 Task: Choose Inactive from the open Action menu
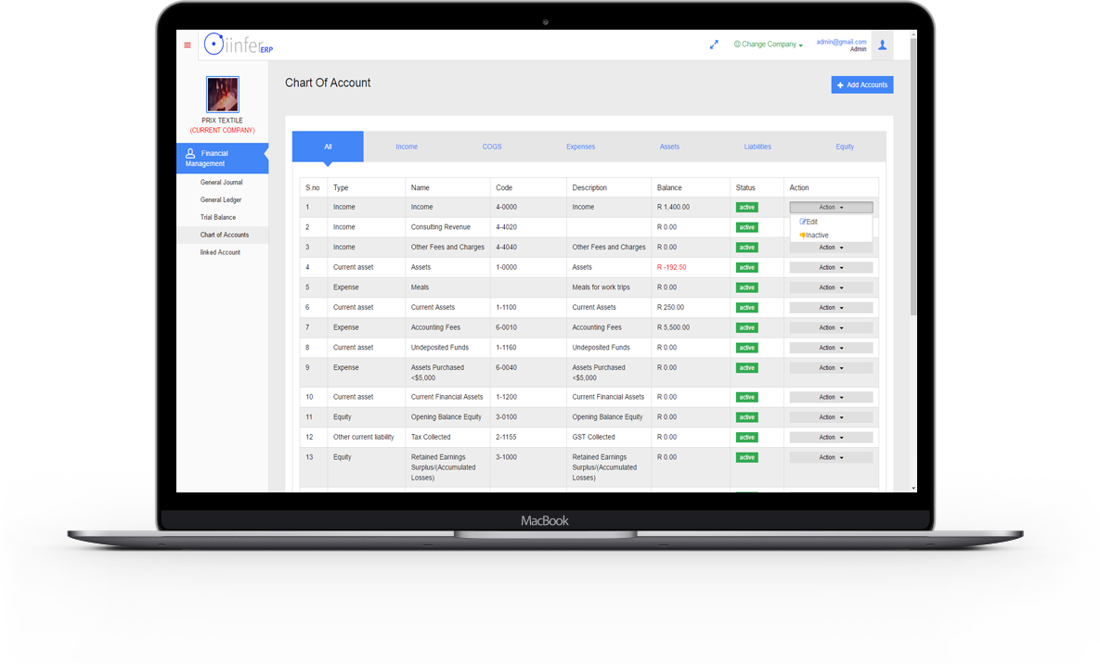point(814,236)
